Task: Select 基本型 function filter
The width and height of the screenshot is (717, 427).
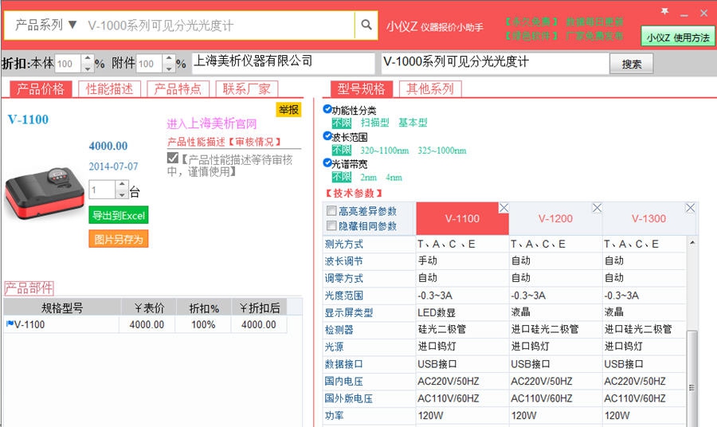Action: pos(413,123)
